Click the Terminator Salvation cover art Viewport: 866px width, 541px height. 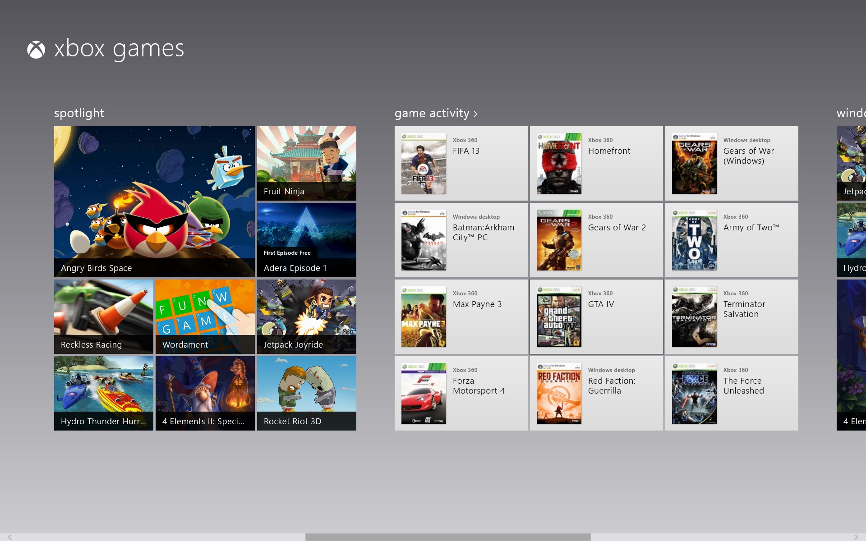tap(694, 316)
